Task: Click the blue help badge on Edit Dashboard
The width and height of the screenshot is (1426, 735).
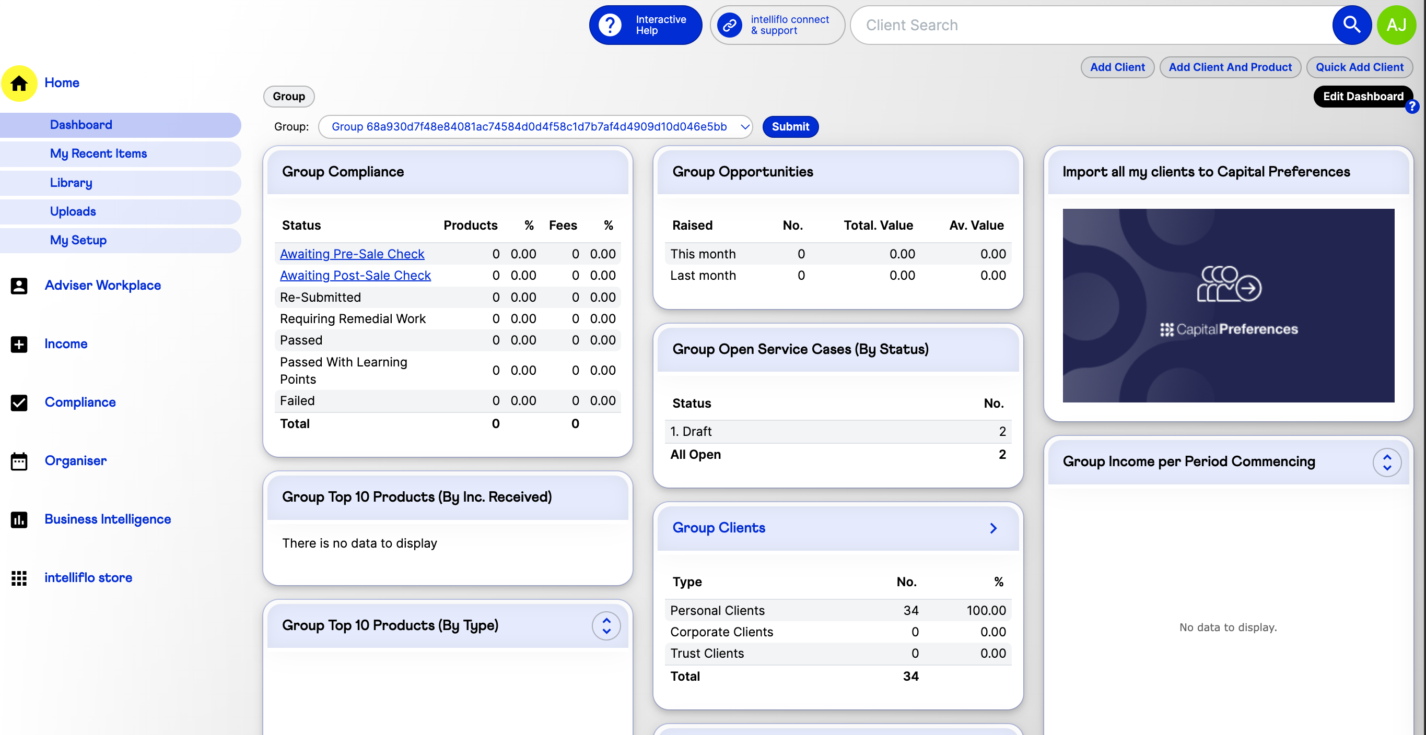Action: click(1412, 106)
